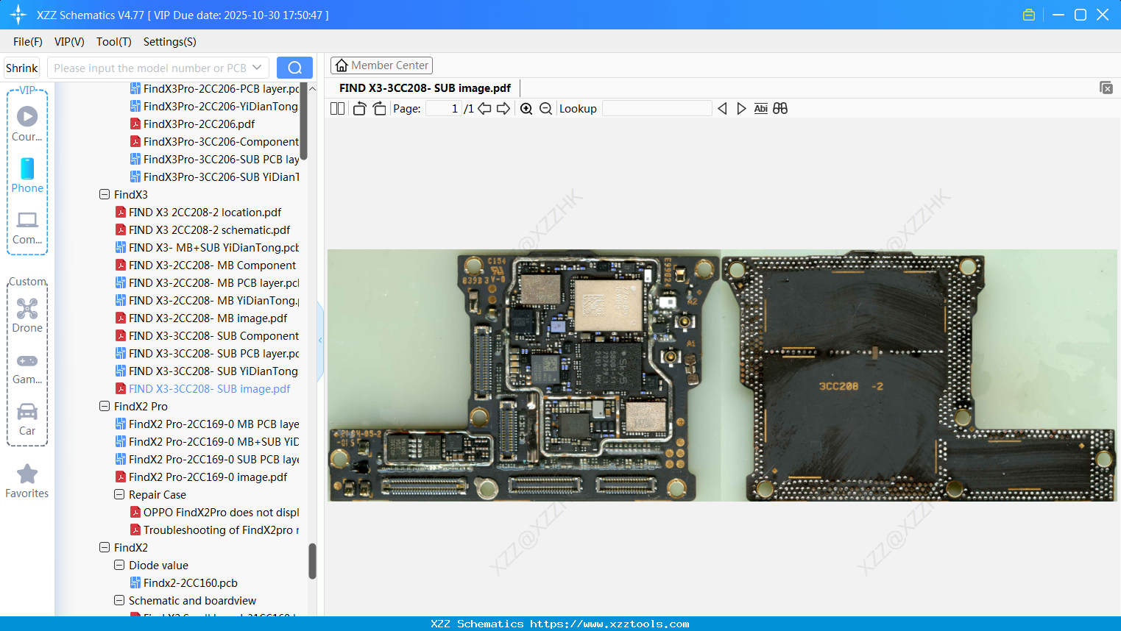Go to the next page arrow
The image size is (1121, 631).
[503, 109]
